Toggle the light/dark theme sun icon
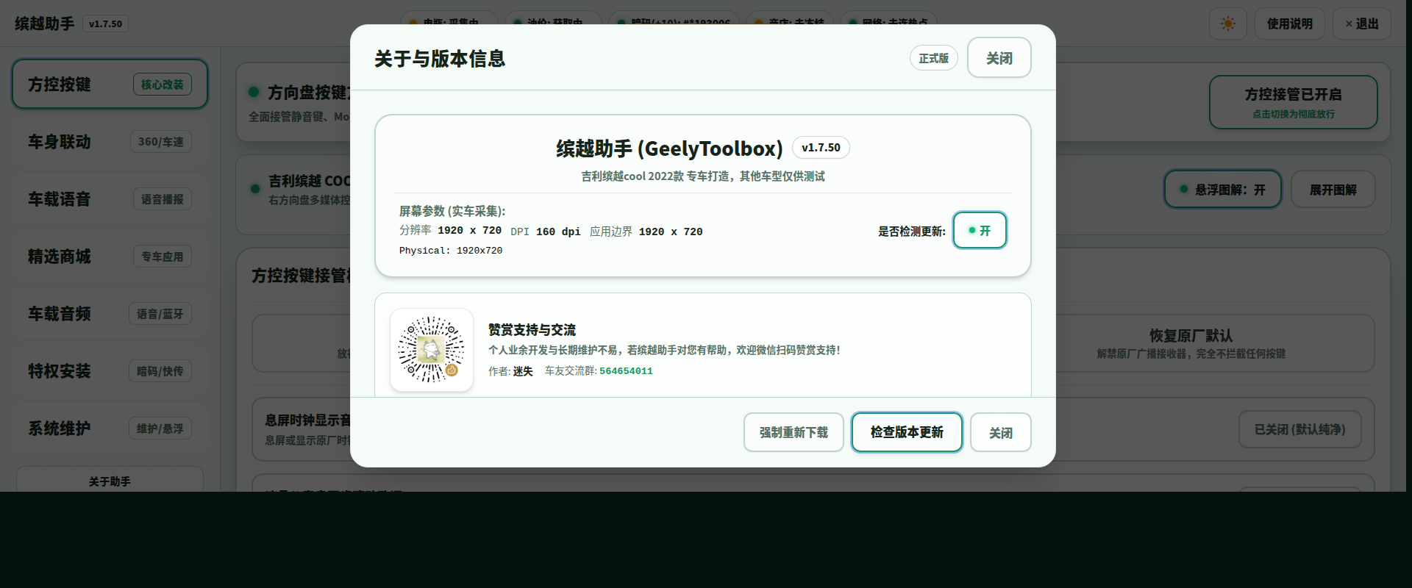The image size is (1412, 588). [x=1227, y=24]
